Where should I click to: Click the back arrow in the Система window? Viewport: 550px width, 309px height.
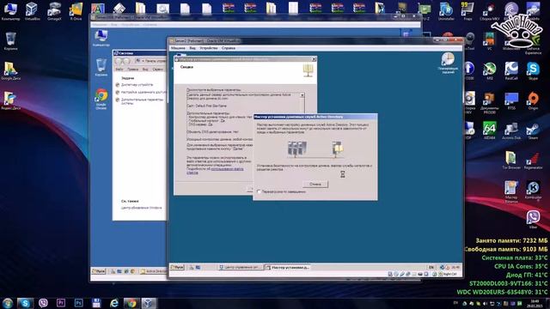click(x=119, y=61)
